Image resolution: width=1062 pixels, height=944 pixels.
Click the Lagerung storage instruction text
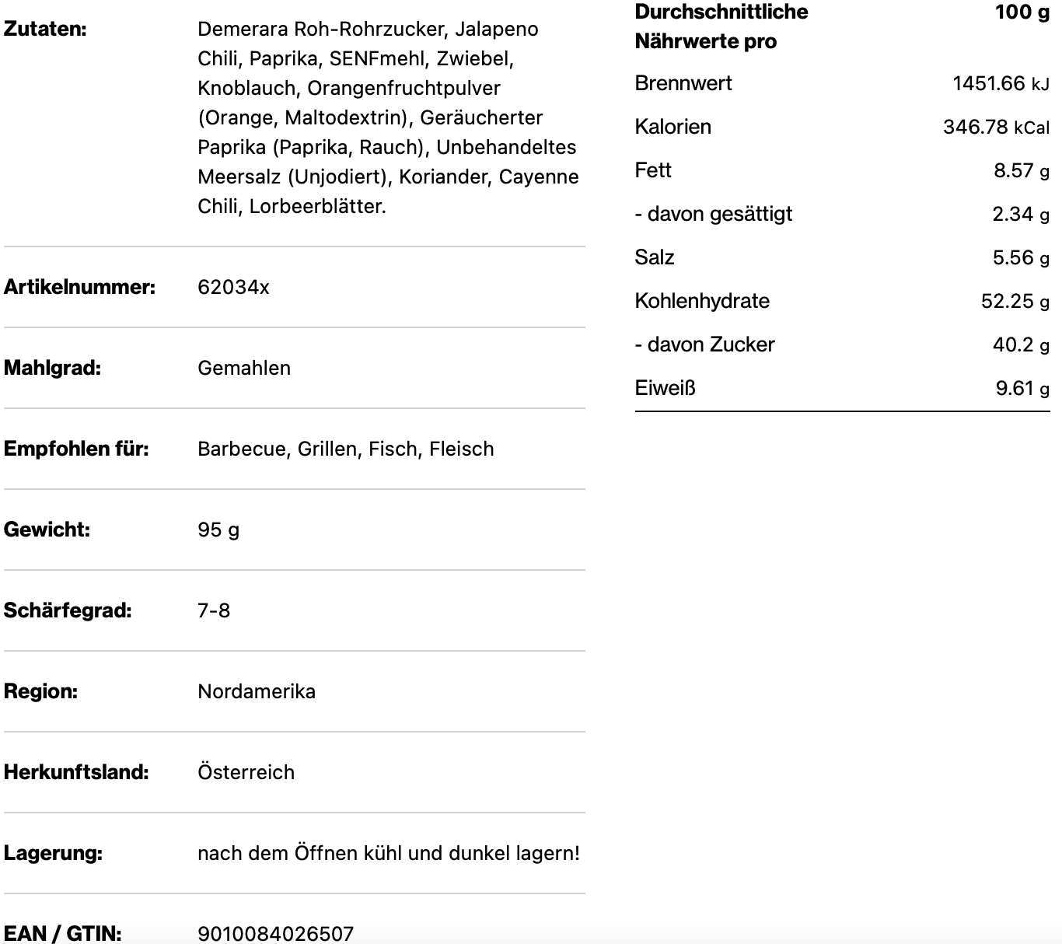(389, 853)
